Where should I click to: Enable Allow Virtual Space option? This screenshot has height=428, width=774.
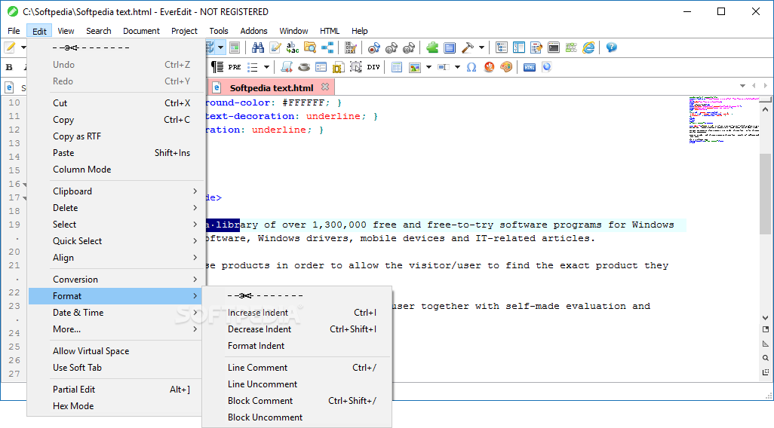[116, 350]
